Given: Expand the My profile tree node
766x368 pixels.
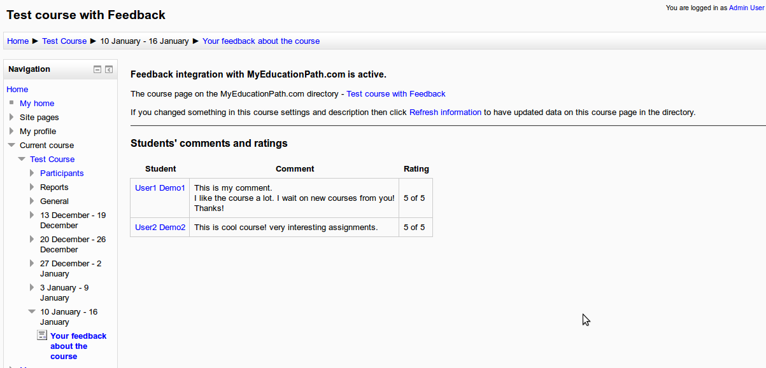Looking at the screenshot, I should [x=11, y=131].
